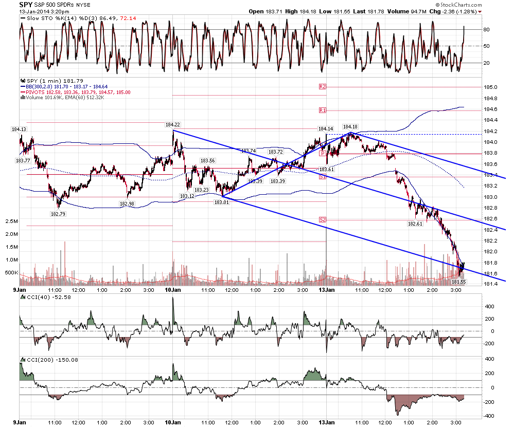Click the red line marker before PIVOTS
The image size is (513, 429).
(23, 92)
